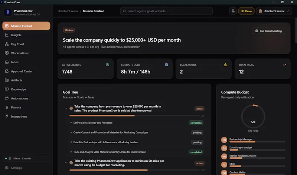
Task: Click the Mission tag badge
Action: 69,30
